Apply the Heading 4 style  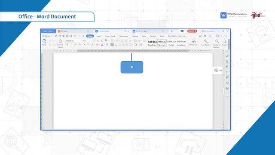[x=152, y=43]
